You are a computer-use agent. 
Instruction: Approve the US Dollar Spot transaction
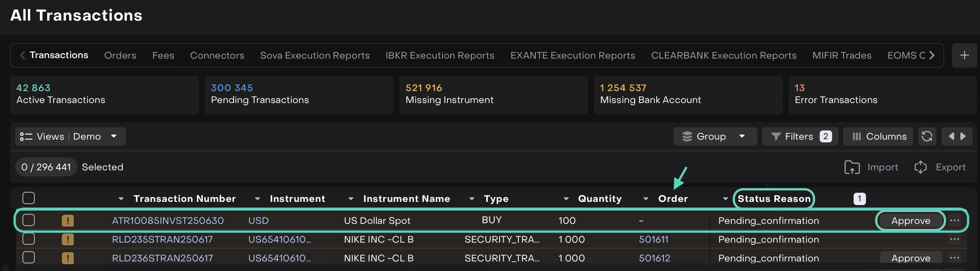[910, 221]
